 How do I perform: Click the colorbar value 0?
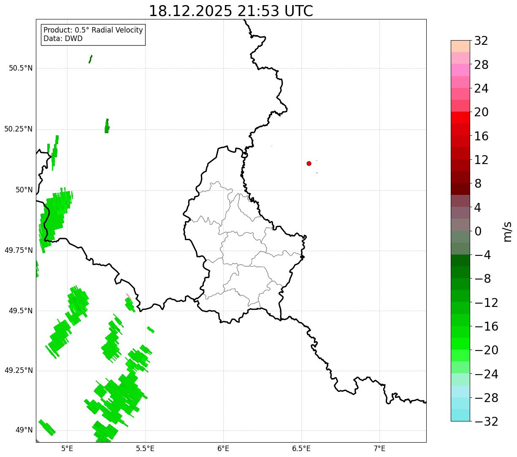pos(478,231)
